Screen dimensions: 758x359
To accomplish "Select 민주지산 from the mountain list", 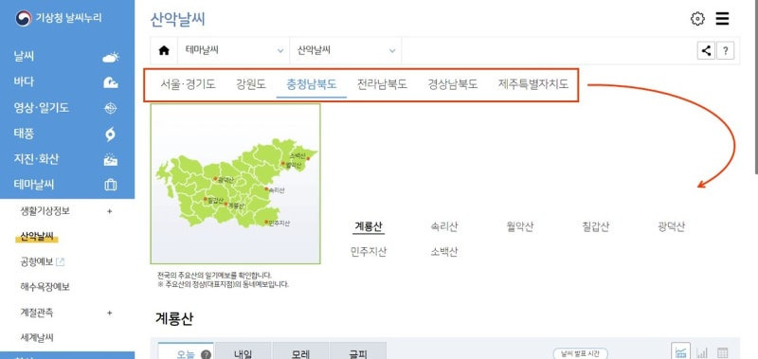I will 369,252.
